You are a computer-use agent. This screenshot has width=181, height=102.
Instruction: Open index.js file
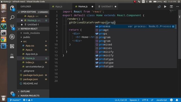[33, 62]
